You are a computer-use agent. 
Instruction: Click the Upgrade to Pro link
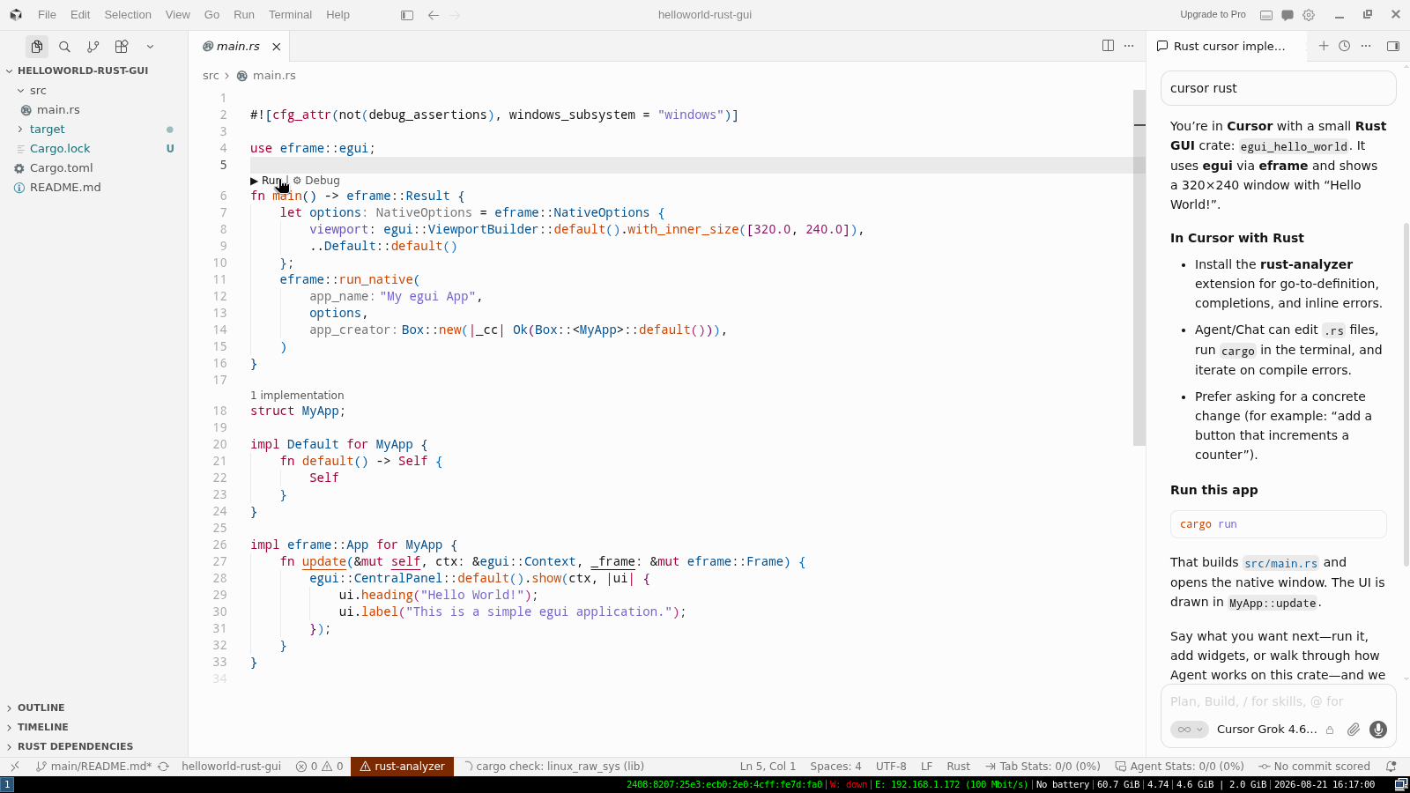pos(1213,15)
